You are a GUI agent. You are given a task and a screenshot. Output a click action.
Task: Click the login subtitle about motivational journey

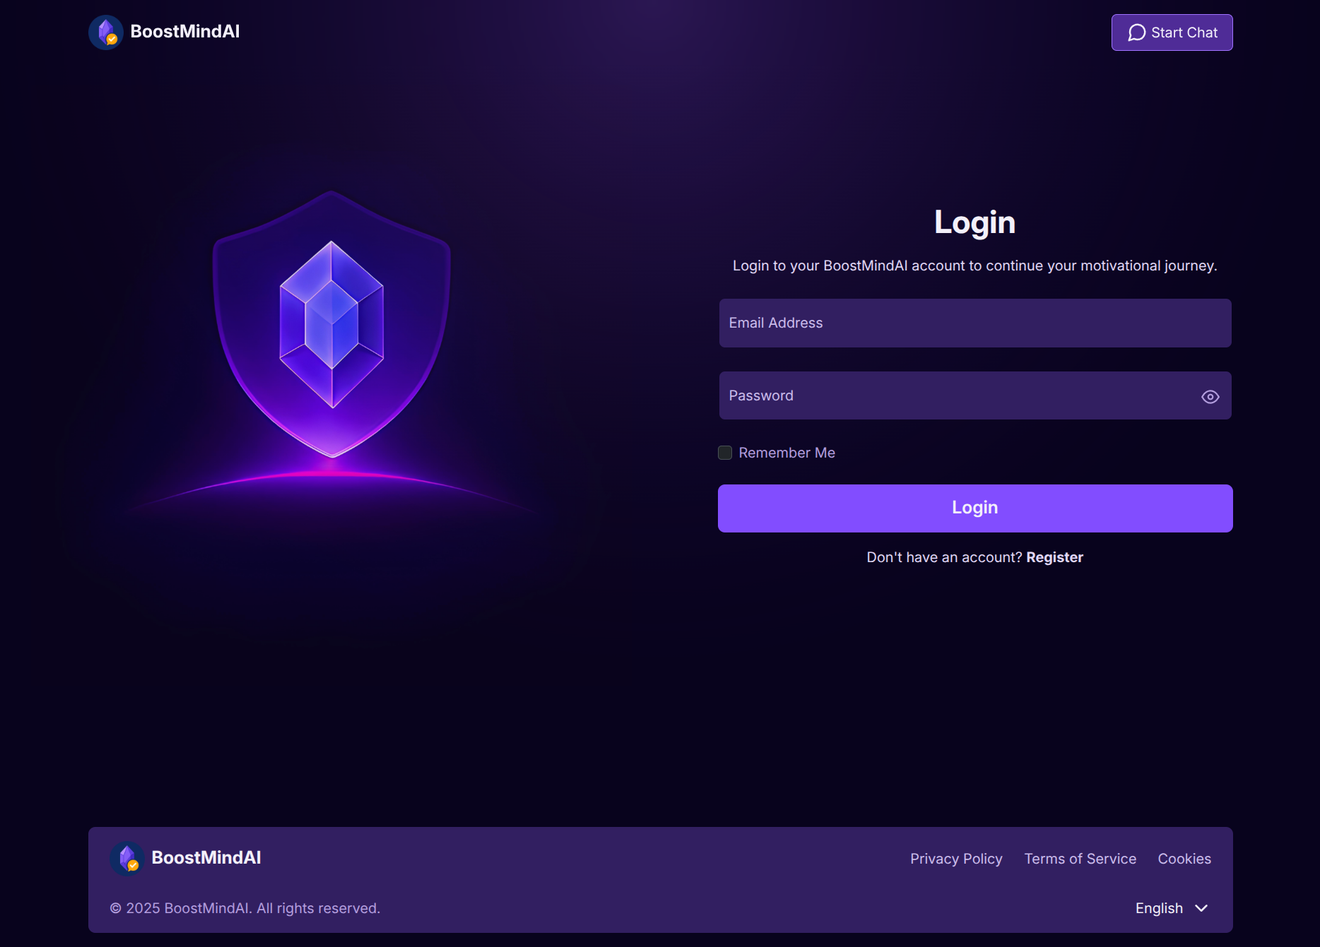pyautogui.click(x=975, y=266)
